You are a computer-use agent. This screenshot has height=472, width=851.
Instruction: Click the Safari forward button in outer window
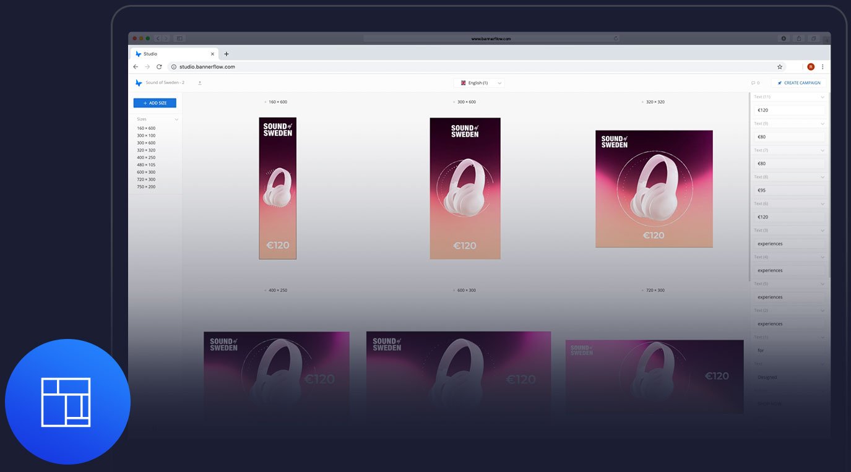(x=166, y=38)
